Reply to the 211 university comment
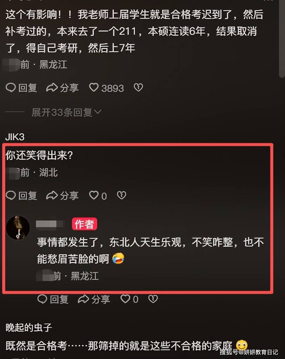 click(21, 88)
